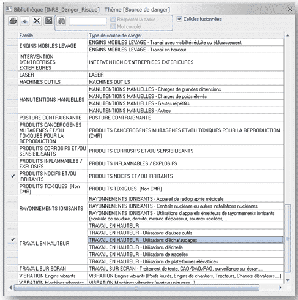
Task: Select 'MANUTENTIONS MANUELLES - Autres'
Action: [185, 111]
